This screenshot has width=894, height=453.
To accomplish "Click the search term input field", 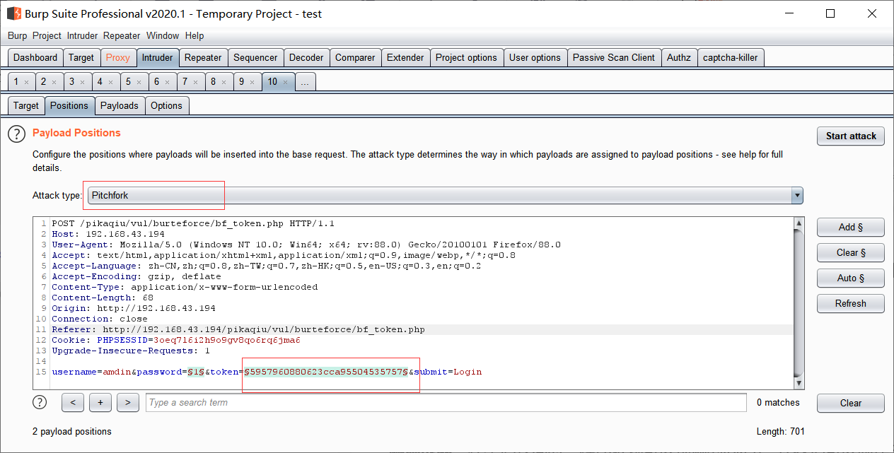I will pos(446,403).
